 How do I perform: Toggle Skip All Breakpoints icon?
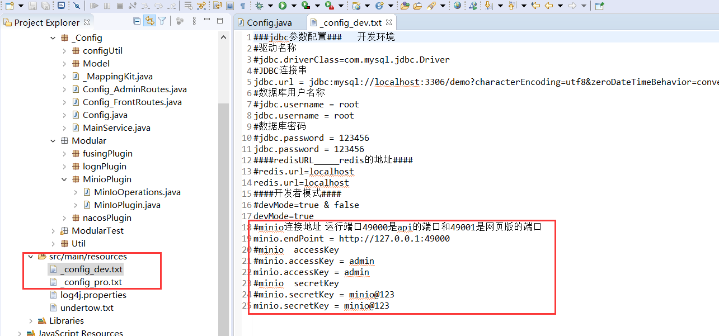click(77, 6)
